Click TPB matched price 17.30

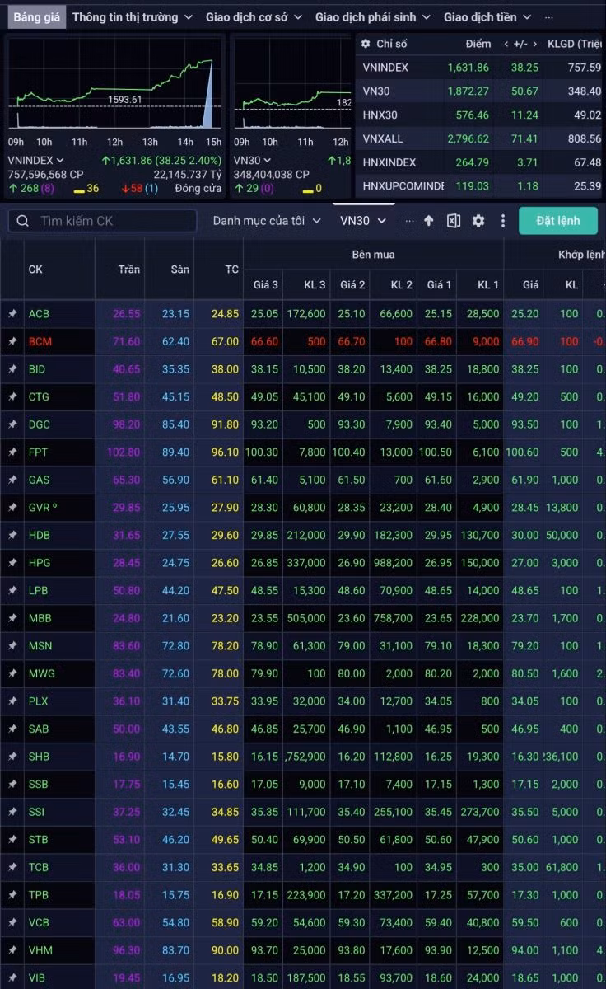[525, 894]
